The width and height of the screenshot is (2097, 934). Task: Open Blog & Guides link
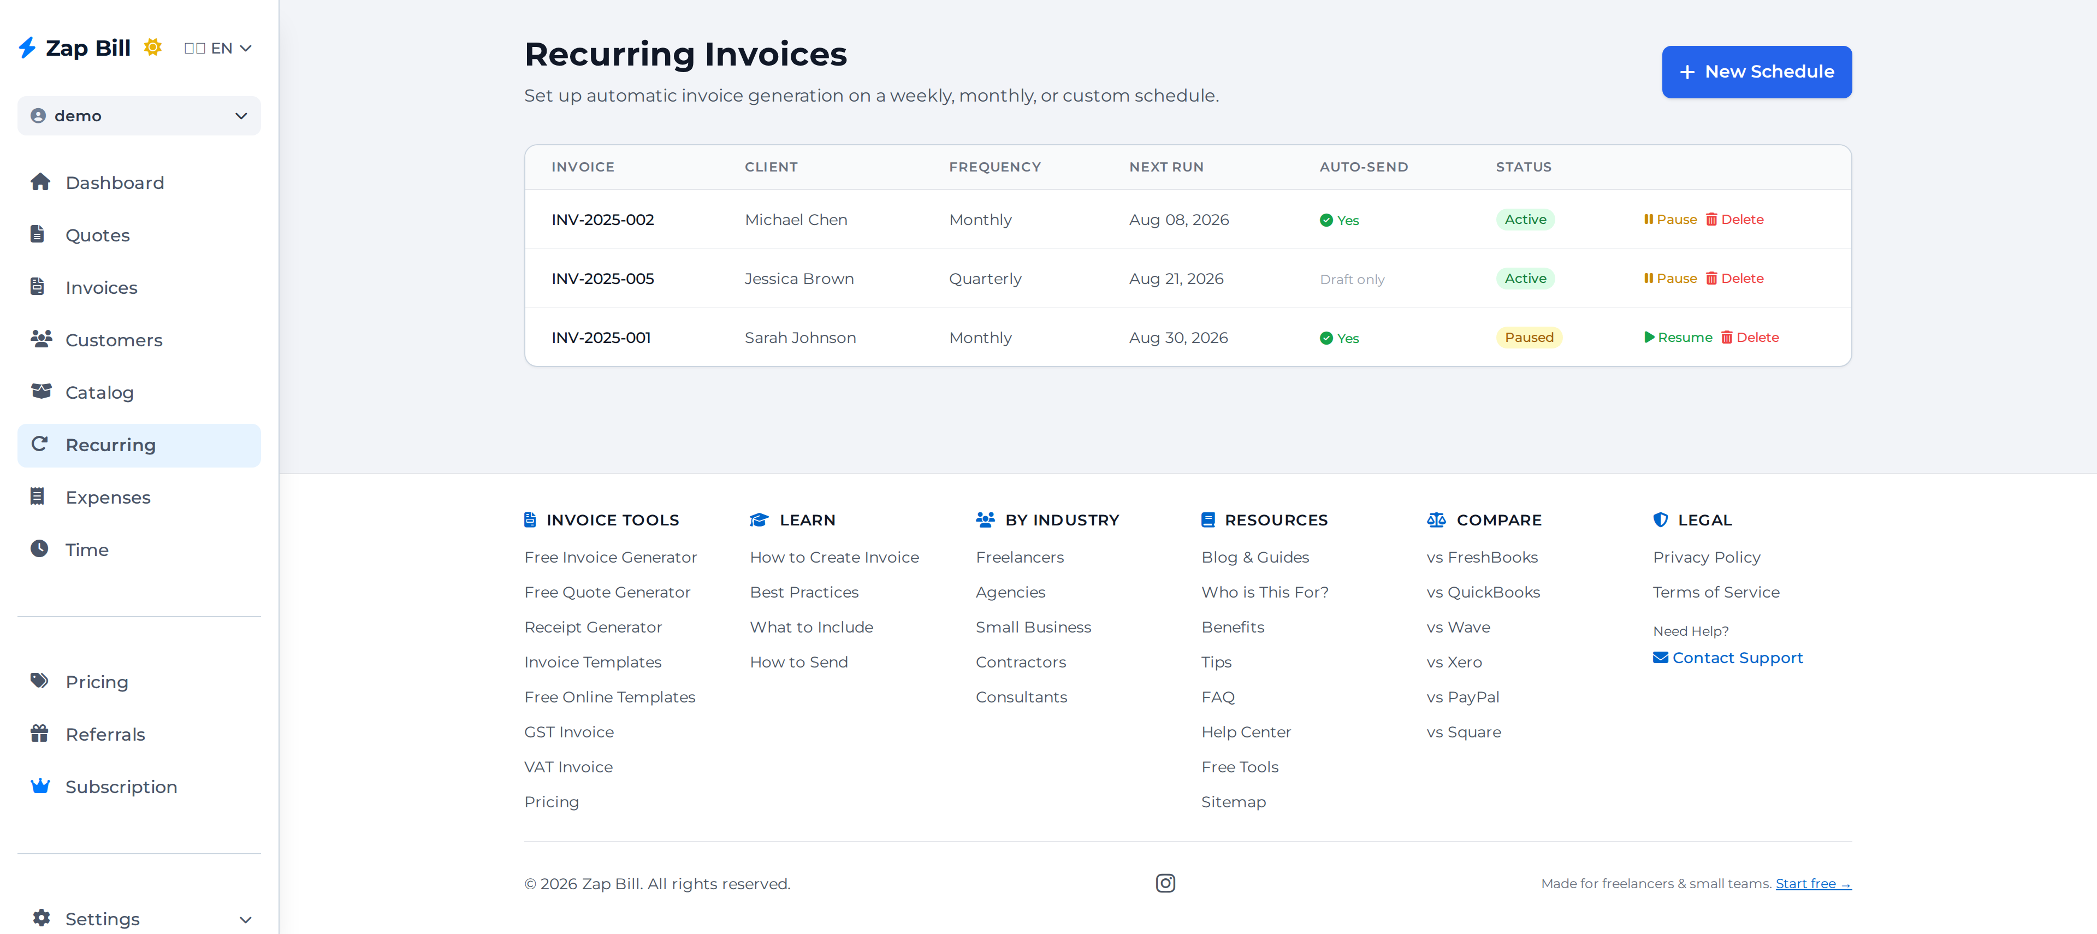(x=1255, y=557)
